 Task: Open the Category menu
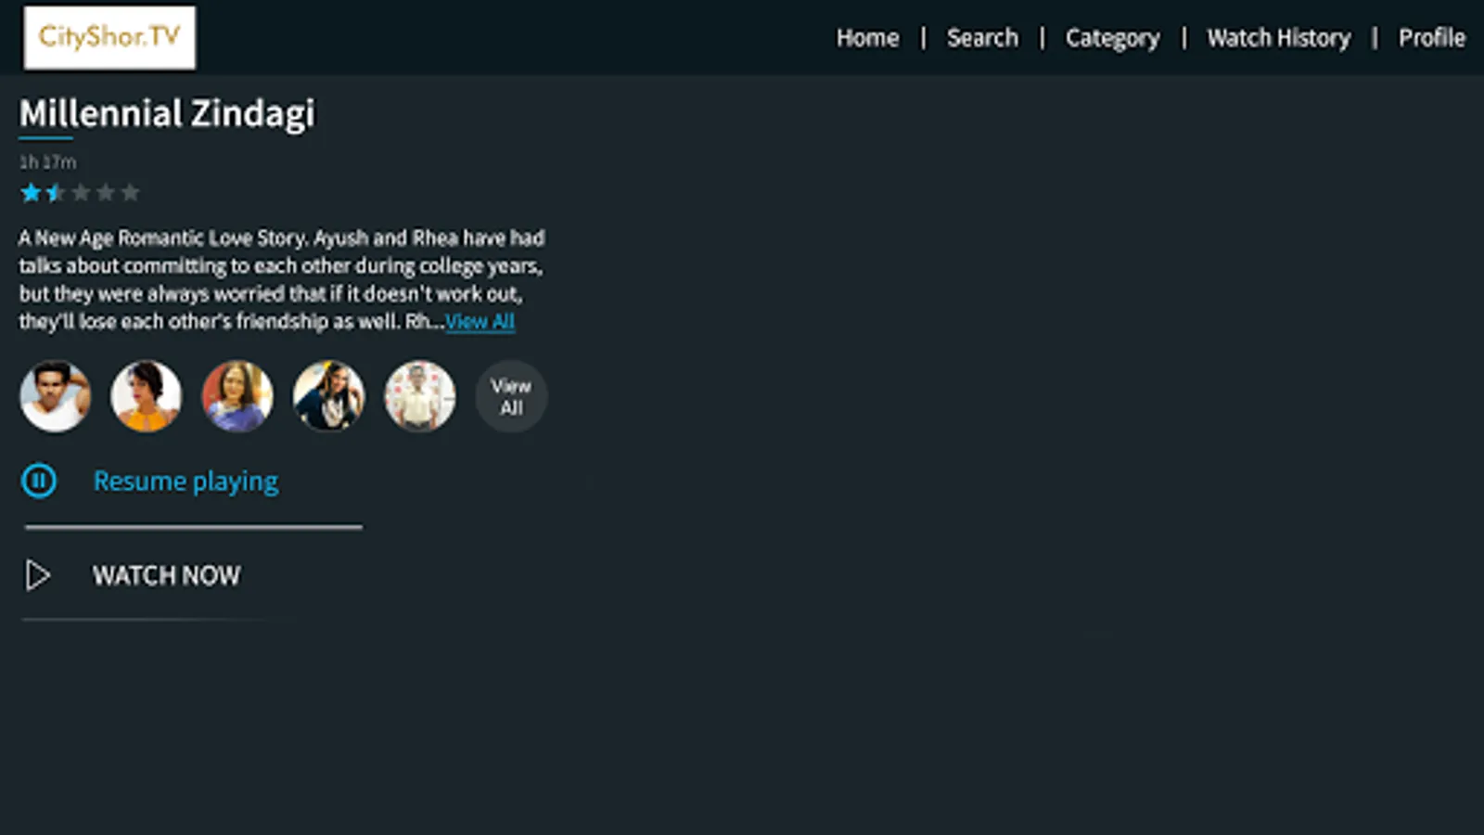click(x=1112, y=38)
